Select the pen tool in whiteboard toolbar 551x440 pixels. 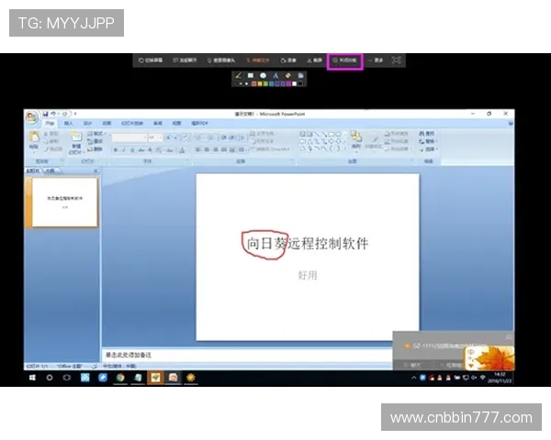(x=238, y=75)
